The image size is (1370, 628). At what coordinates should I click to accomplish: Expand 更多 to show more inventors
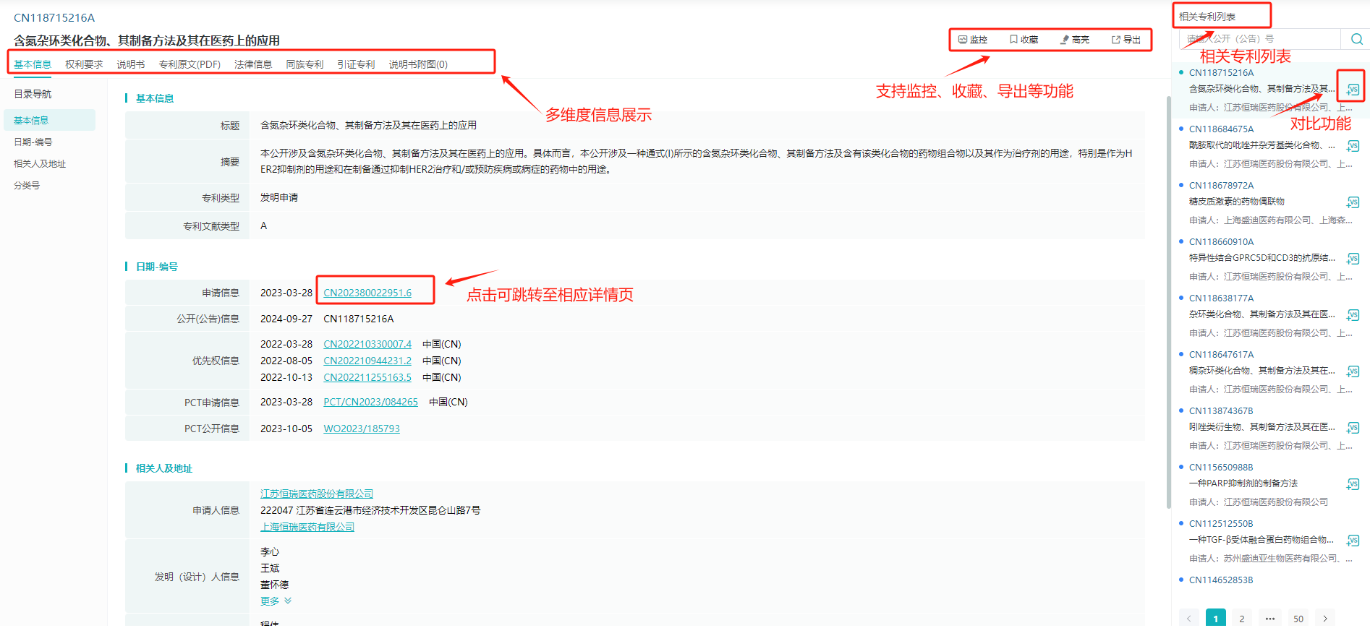click(x=276, y=601)
